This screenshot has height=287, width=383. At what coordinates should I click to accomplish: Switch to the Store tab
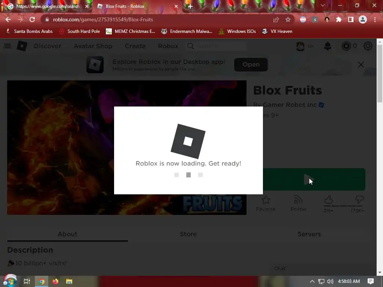coord(189,234)
